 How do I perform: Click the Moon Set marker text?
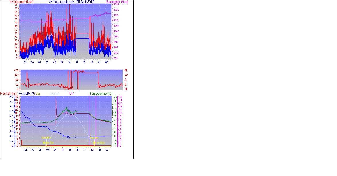click(x=48, y=143)
